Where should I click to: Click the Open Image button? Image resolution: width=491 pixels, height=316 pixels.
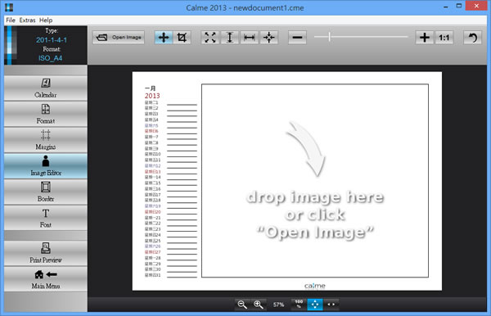pyautogui.click(x=119, y=38)
